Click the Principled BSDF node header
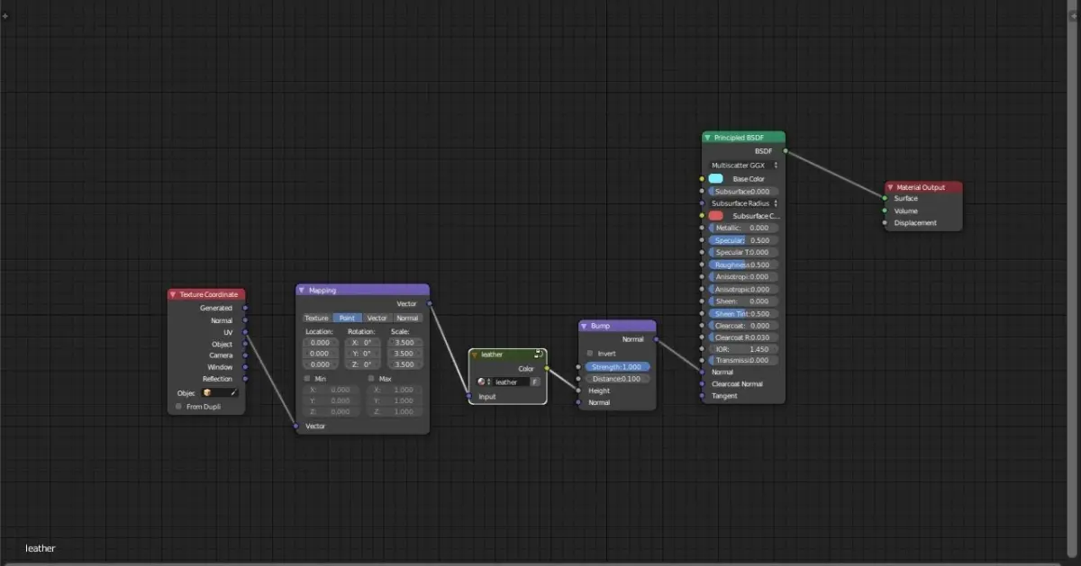This screenshot has height=566, width=1081. [x=743, y=138]
